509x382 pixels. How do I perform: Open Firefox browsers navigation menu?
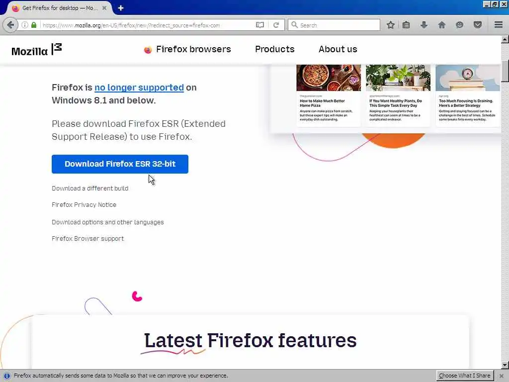pos(193,49)
